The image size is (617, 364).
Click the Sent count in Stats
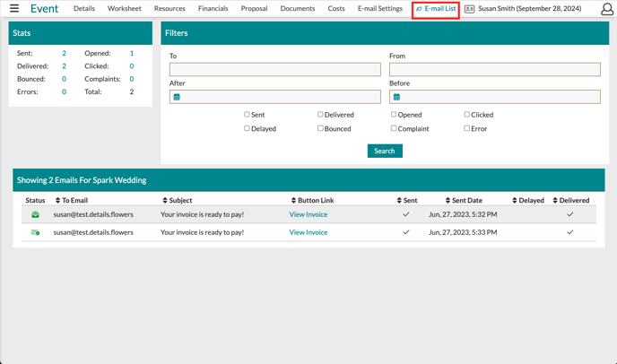click(65, 53)
